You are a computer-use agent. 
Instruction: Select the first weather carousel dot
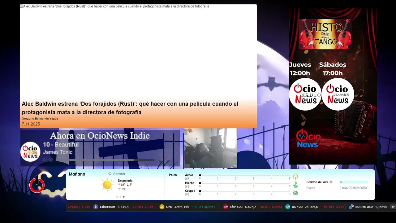[117, 197]
